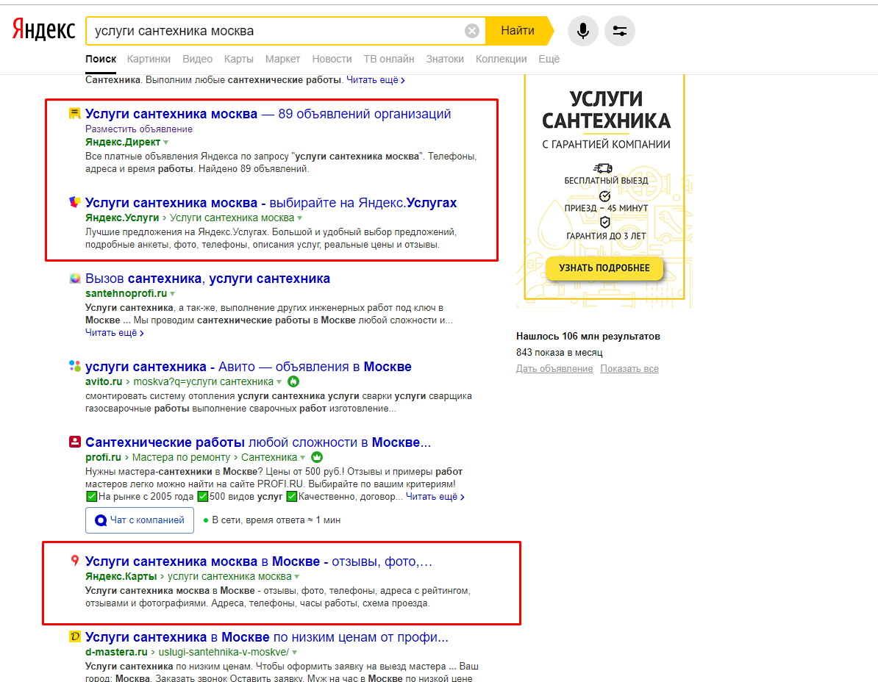
Task: Open the 'отзывы, фото' Яндекс.Карты result title
Action: point(259,561)
